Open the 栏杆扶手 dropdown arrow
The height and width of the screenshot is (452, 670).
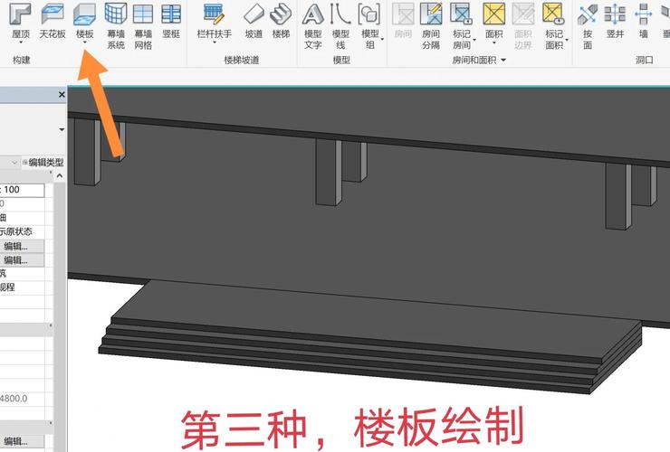pyautogui.click(x=214, y=42)
